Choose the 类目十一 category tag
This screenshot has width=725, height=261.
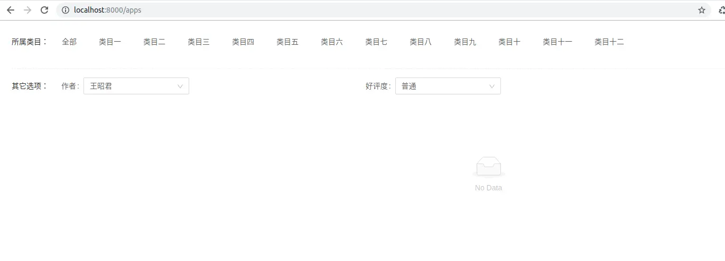[x=557, y=42]
